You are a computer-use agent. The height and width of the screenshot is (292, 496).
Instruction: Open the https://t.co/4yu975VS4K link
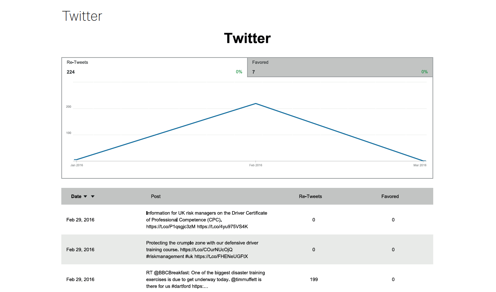[222, 226]
